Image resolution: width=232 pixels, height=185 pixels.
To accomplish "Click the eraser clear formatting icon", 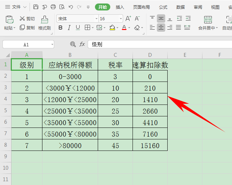I will click(137, 28).
